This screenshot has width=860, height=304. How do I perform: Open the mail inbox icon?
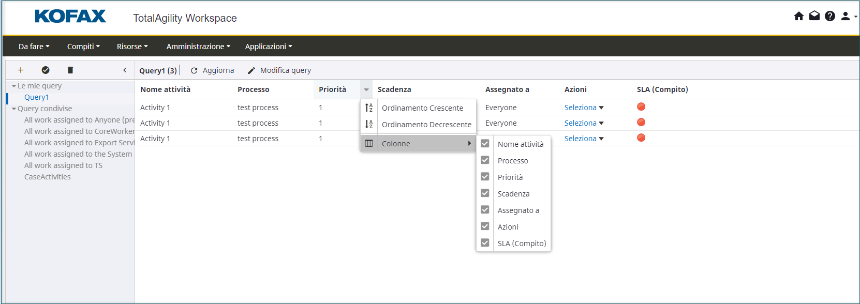[814, 16]
